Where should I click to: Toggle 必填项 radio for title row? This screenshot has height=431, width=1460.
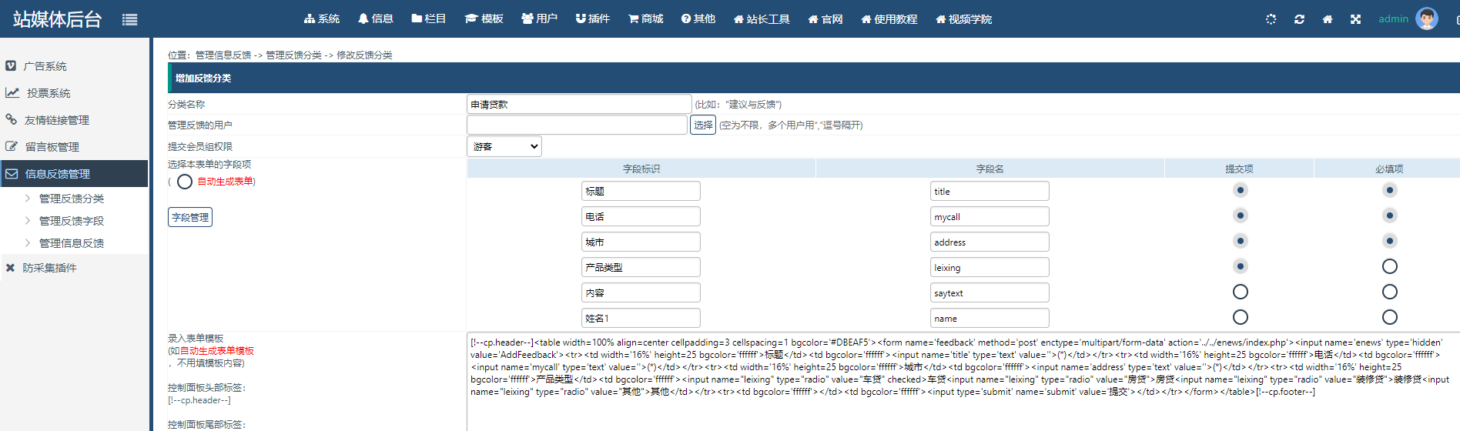[x=1389, y=190]
